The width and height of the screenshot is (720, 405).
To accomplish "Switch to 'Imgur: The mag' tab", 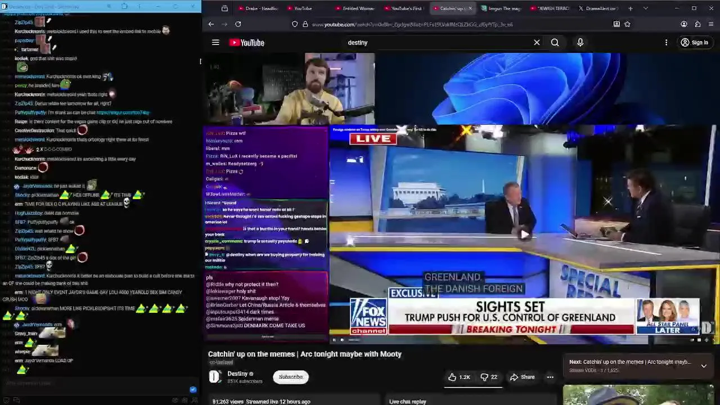I will point(501,8).
